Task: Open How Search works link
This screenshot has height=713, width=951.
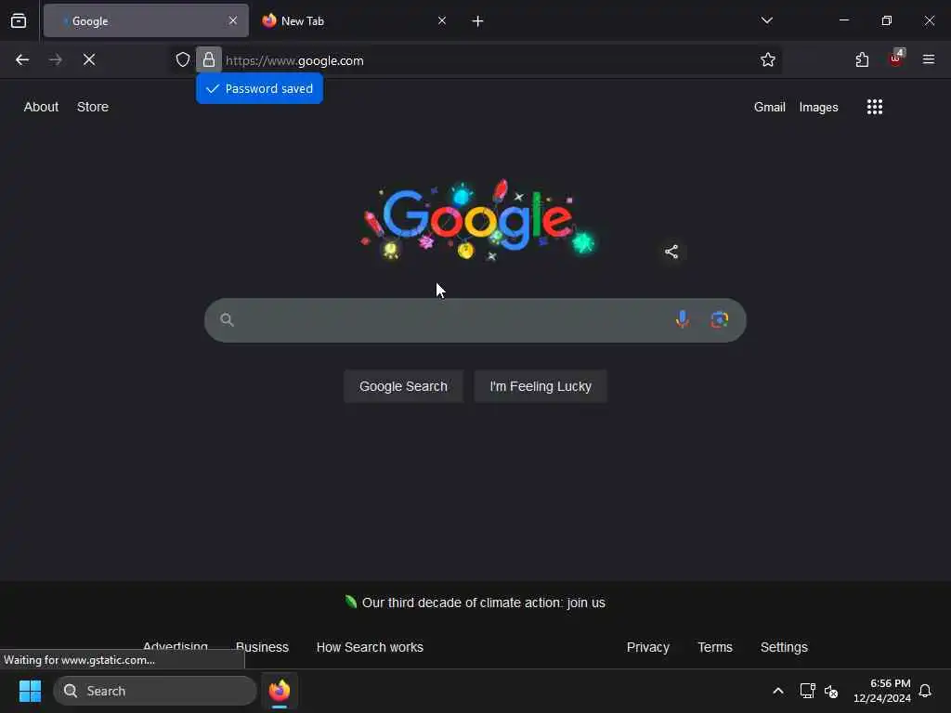Action: pos(370,647)
